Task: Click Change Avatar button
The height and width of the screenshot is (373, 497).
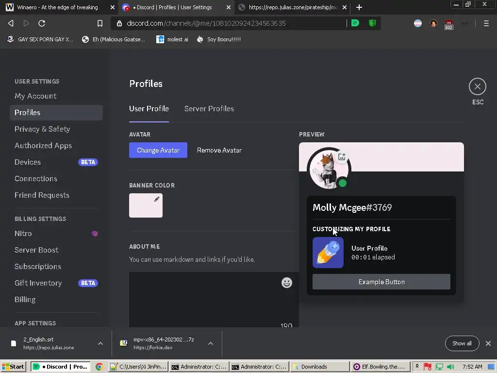Action: pos(158,150)
